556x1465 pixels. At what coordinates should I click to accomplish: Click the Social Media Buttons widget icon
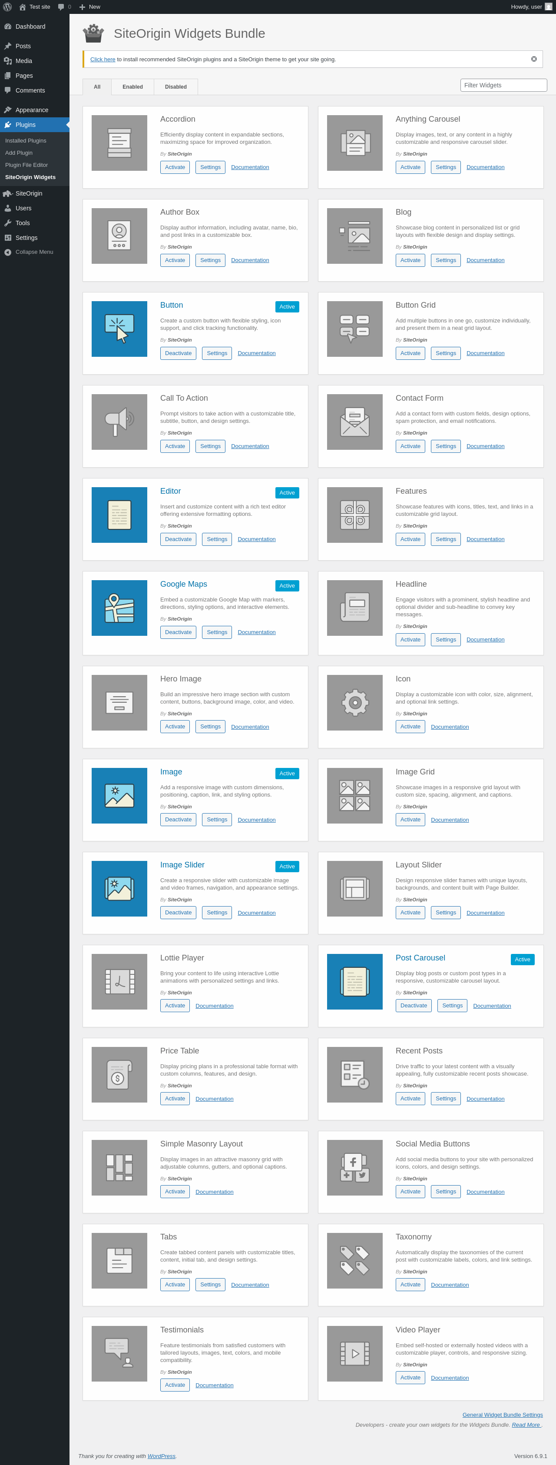[355, 1168]
